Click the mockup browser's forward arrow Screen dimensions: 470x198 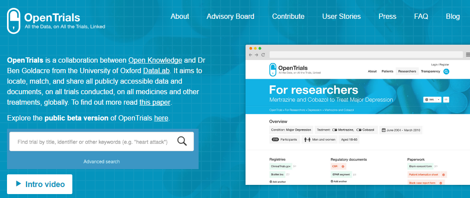click(x=256, y=55)
